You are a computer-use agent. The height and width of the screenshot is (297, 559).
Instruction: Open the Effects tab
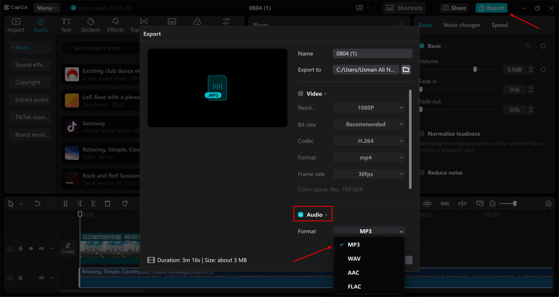115,25
